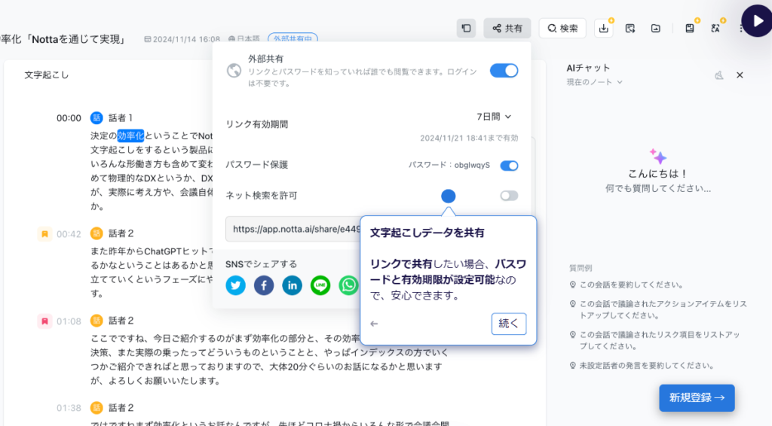Click the blue speaker 話者1 avatar at 00:00
This screenshot has height=426, width=772.
pyautogui.click(x=96, y=118)
